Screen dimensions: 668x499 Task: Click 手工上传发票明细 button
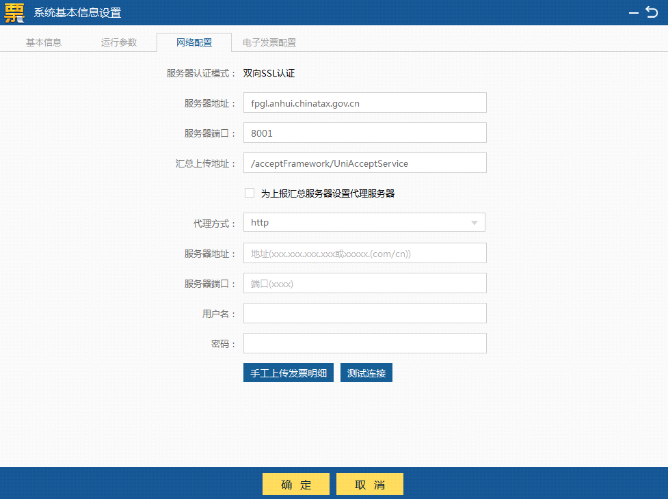[289, 373]
